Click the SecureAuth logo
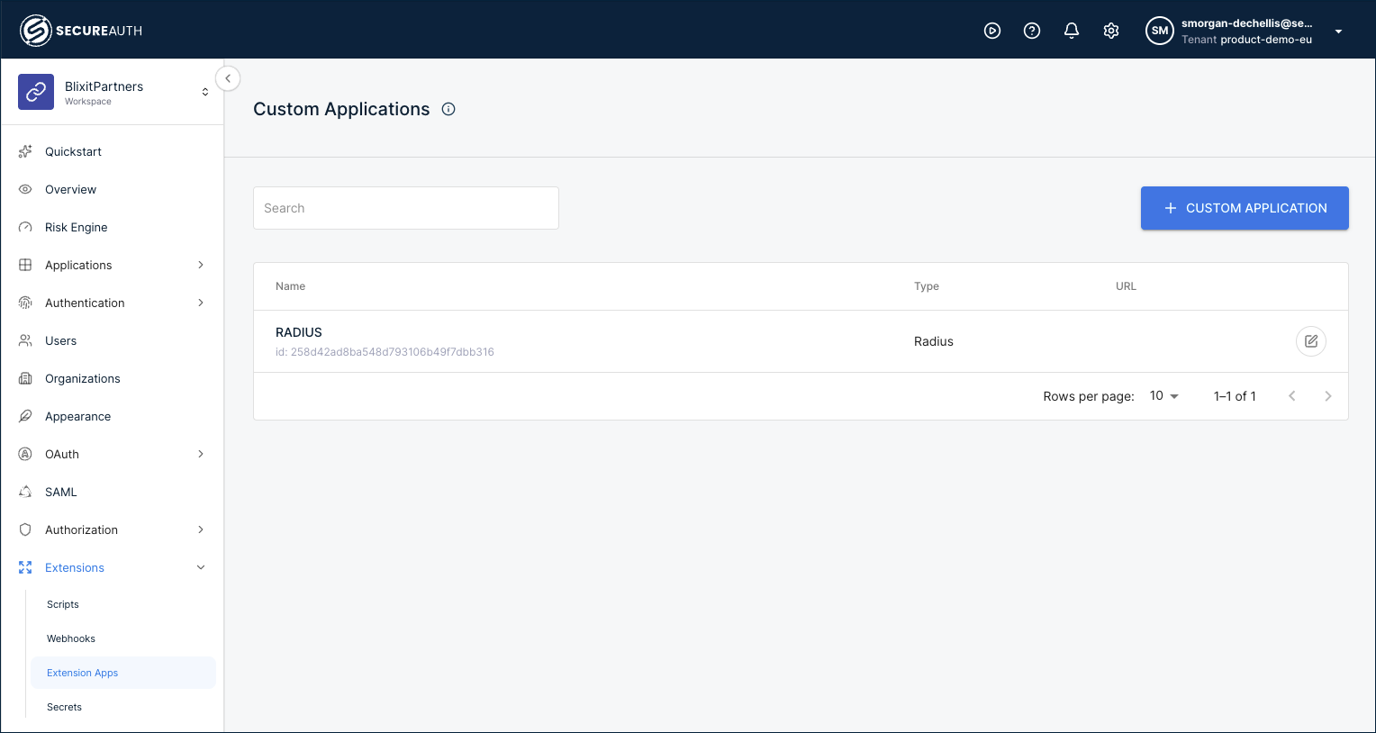Screen dimensions: 1376x733 [81, 31]
